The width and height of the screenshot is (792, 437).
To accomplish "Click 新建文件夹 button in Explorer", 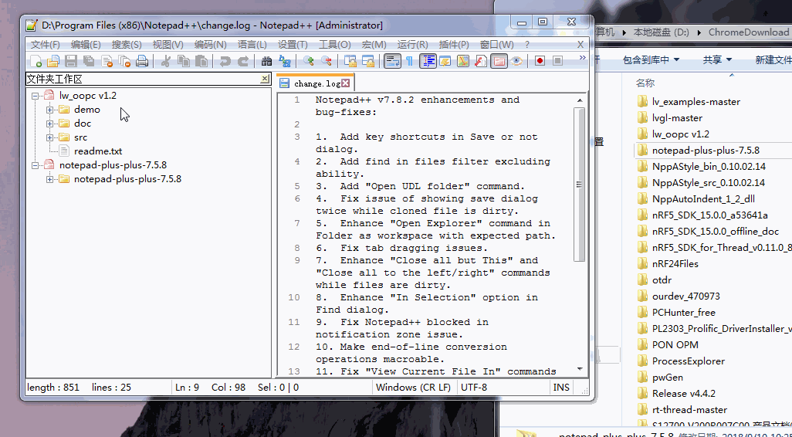I will coord(773,59).
